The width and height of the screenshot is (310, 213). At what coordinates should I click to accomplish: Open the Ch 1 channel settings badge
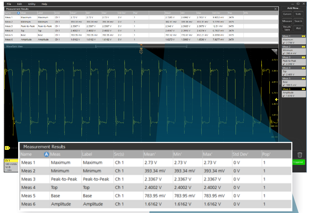(x=10, y=165)
